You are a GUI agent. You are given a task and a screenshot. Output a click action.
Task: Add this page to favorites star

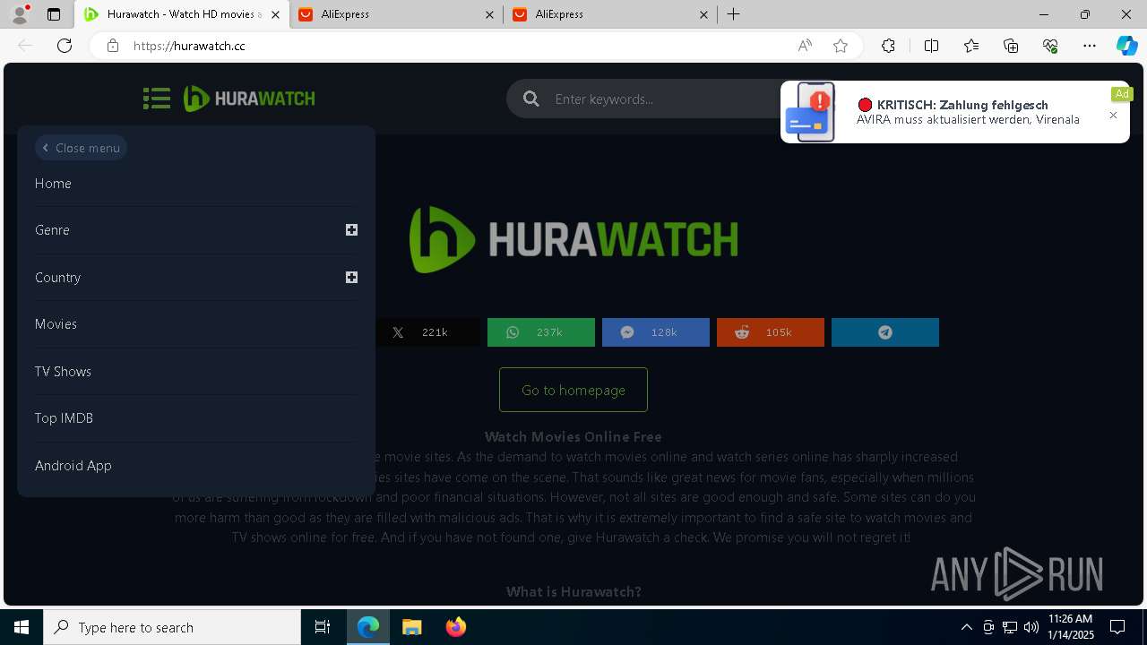click(x=841, y=46)
